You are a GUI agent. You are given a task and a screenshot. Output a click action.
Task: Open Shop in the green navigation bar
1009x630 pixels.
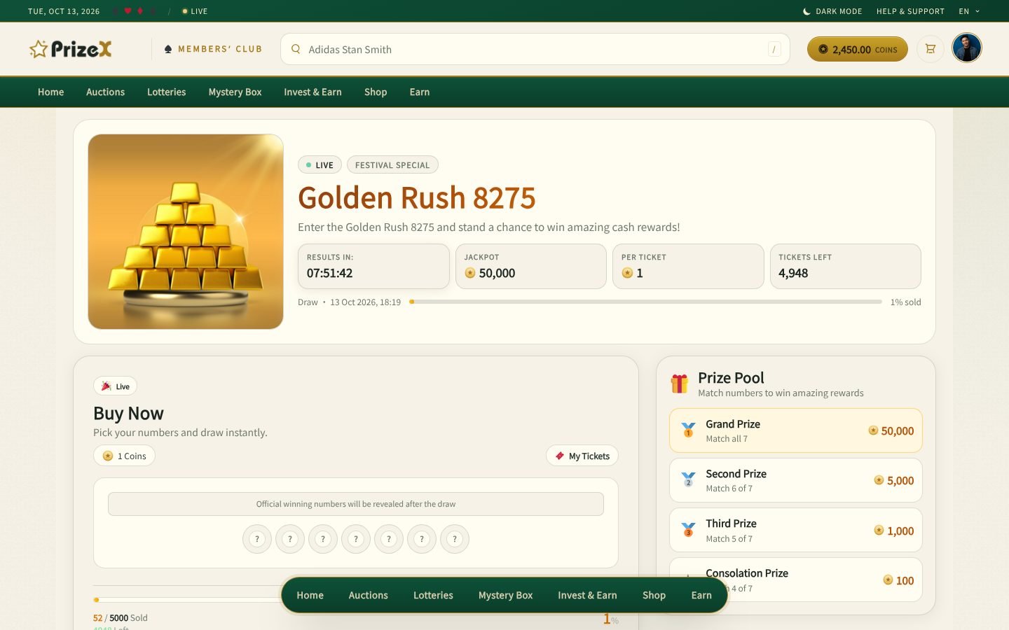coord(376,92)
